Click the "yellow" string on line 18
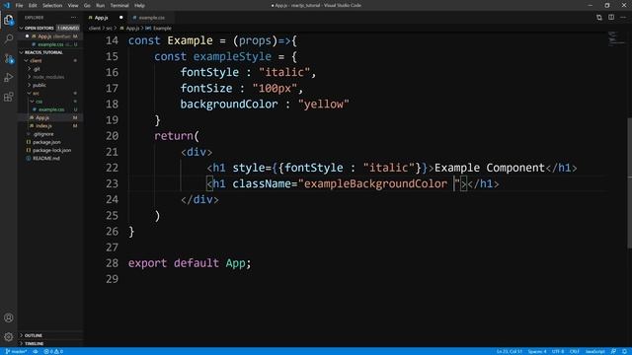This screenshot has height=355, width=632. point(324,105)
